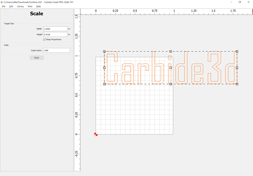Click the Done button

click(37, 58)
